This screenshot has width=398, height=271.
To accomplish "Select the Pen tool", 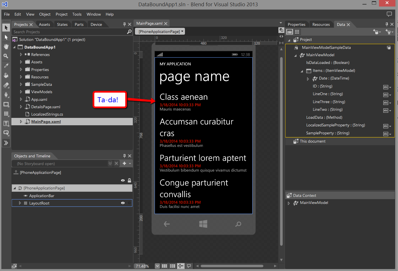I will 6,95.
